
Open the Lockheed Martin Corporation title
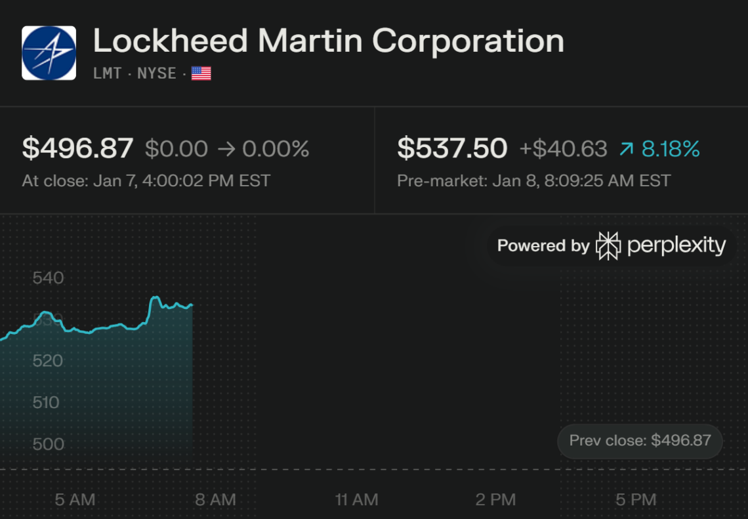328,41
